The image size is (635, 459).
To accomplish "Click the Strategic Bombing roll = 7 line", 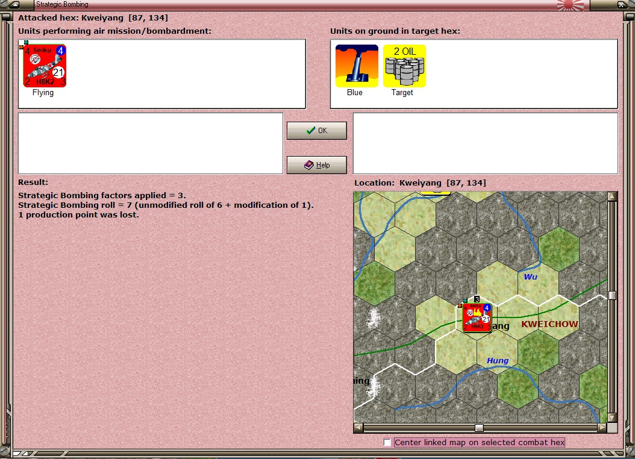I will [x=166, y=205].
